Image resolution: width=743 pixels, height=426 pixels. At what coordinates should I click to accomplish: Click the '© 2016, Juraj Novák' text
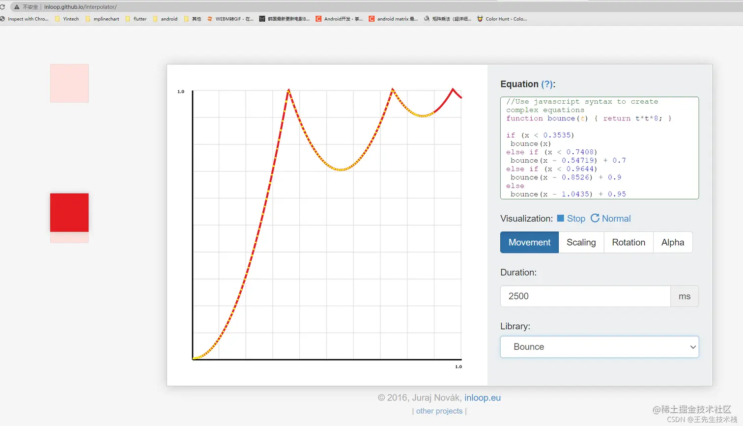pos(420,398)
